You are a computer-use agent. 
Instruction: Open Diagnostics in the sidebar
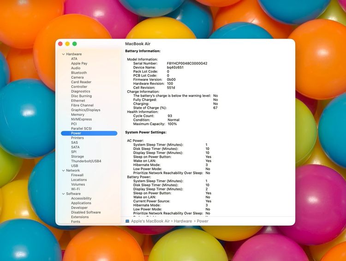tap(81, 91)
